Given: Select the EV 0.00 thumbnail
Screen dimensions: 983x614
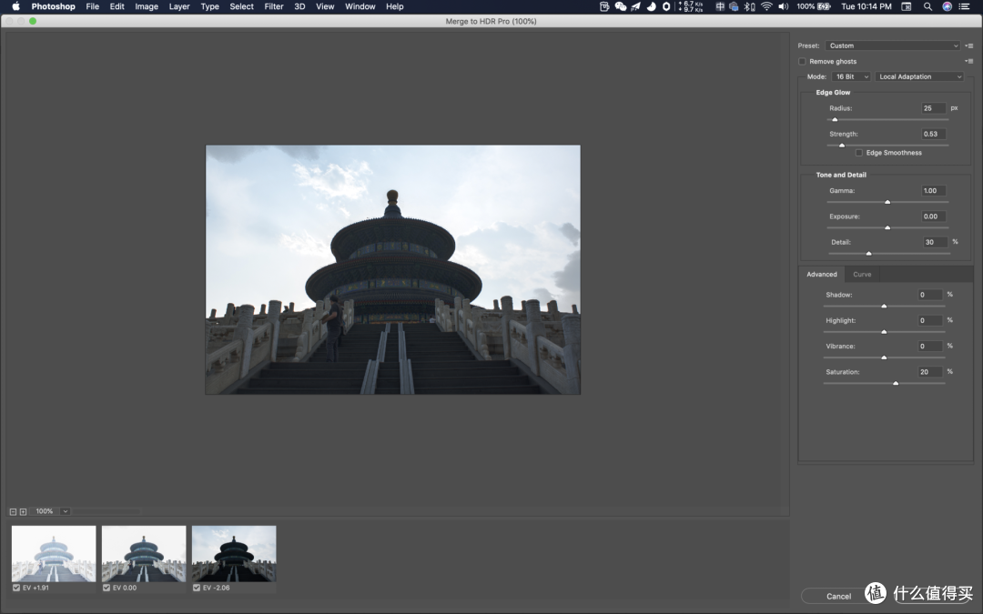Looking at the screenshot, I should tap(144, 554).
